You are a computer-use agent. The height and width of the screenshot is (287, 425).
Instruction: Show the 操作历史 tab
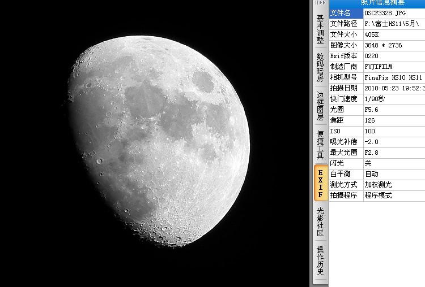point(320,260)
